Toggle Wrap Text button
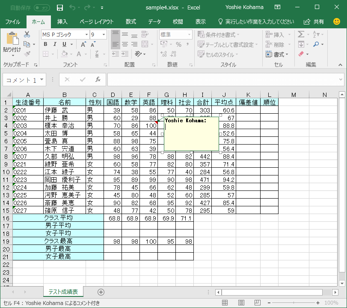 coord(145,34)
